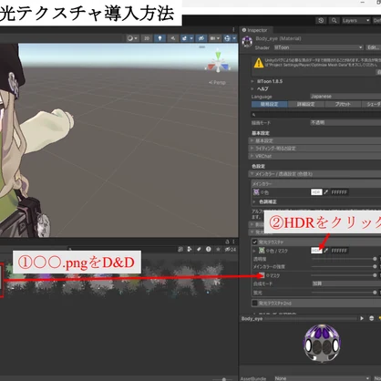Click emission FFFFFF hex field
Viewport: 381px width, 381px height.
(x=339, y=251)
